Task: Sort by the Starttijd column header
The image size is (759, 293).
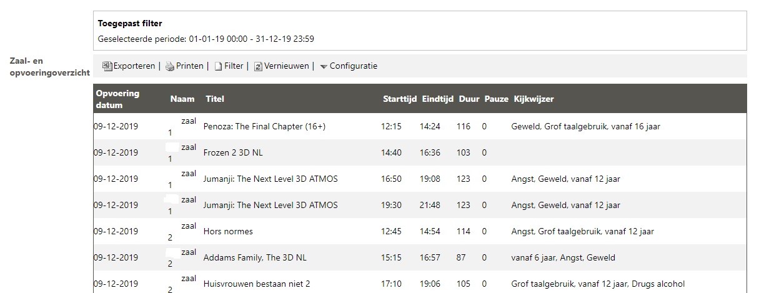Action: (x=400, y=99)
